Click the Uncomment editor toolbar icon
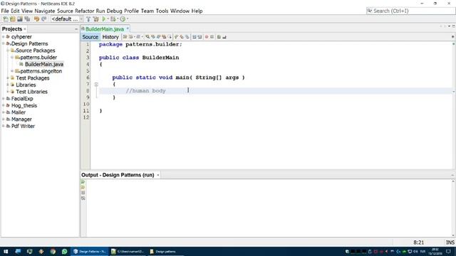Image resolution: width=456 pixels, height=256 pixels. coord(224,37)
